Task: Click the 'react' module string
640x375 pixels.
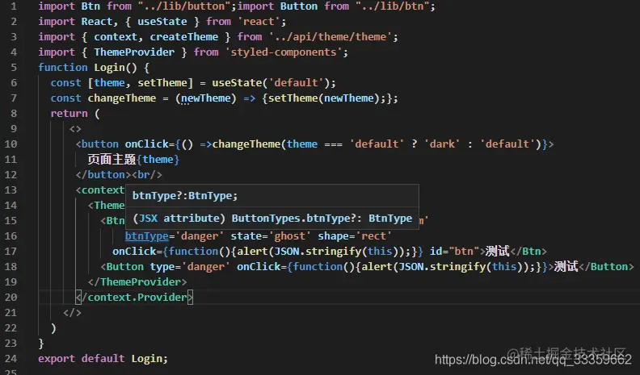Action: click(x=259, y=22)
